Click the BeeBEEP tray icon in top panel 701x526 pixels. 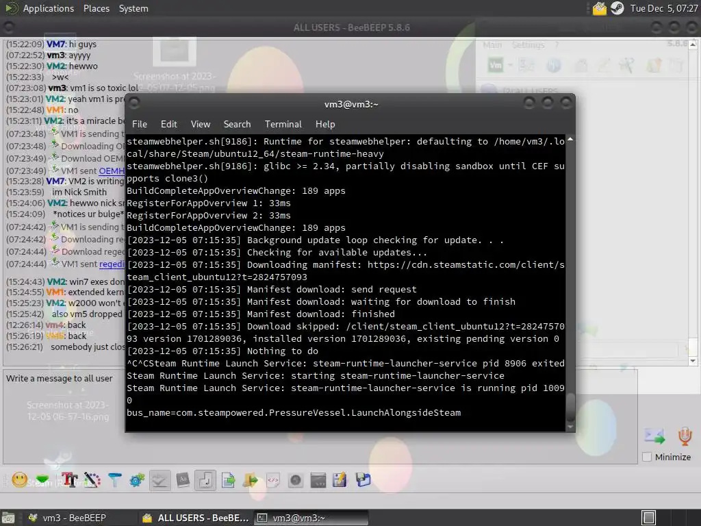click(600, 8)
